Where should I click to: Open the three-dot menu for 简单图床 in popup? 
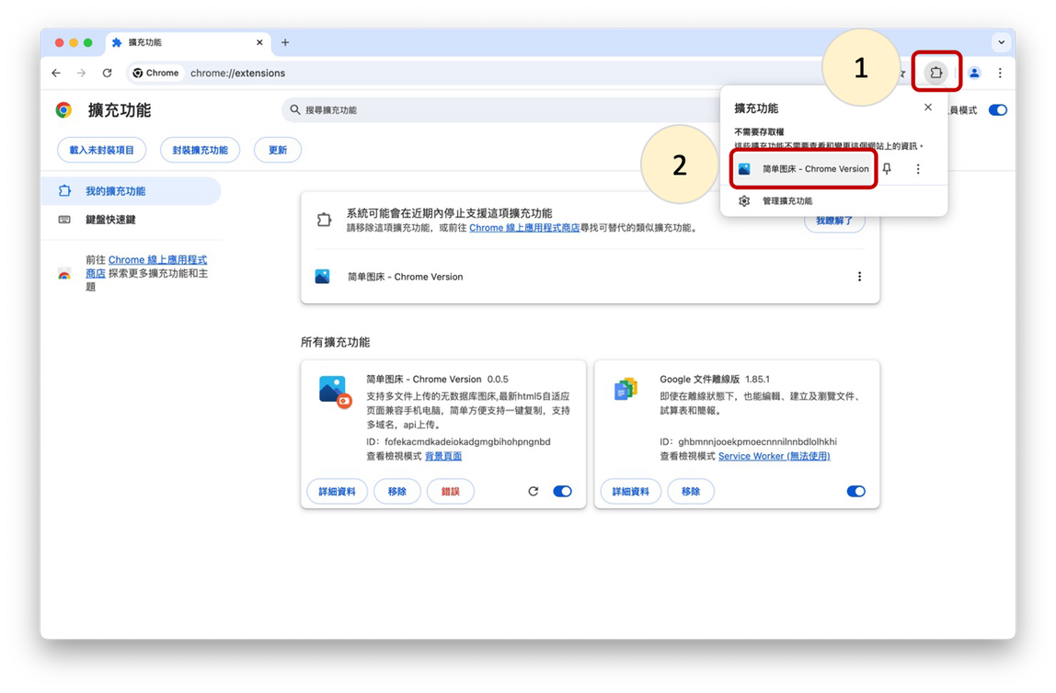[x=916, y=168]
